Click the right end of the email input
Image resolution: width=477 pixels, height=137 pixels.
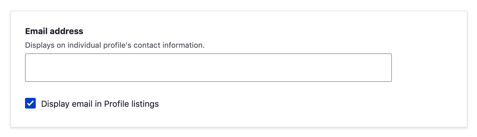coord(387,68)
